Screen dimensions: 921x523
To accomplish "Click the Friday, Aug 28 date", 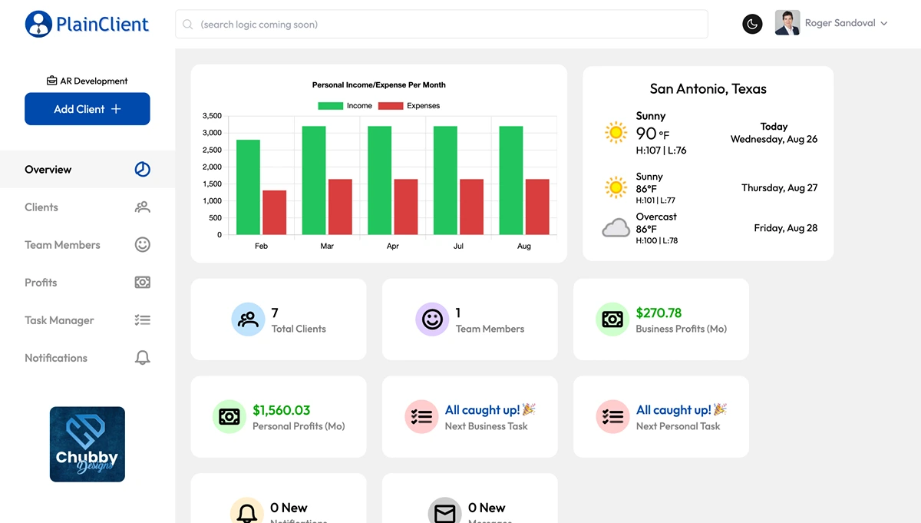I will click(785, 228).
